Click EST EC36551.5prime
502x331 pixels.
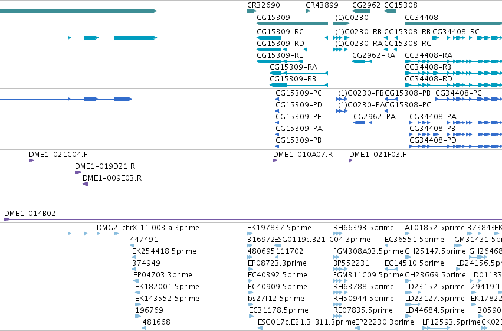coord(386,245)
